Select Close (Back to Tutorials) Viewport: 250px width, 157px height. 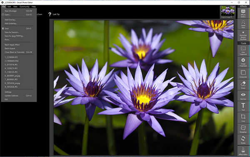click(x=19, y=52)
